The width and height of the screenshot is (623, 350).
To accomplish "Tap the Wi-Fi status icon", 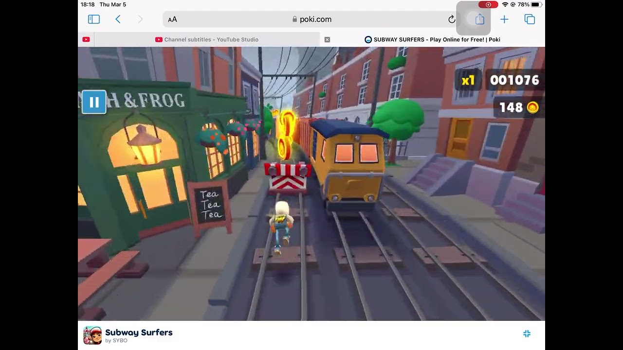I will point(505,4).
